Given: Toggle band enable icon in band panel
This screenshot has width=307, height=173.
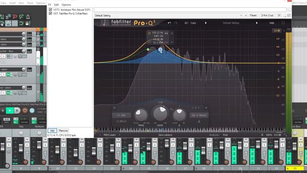Looking at the screenshot, I should tap(115, 108).
